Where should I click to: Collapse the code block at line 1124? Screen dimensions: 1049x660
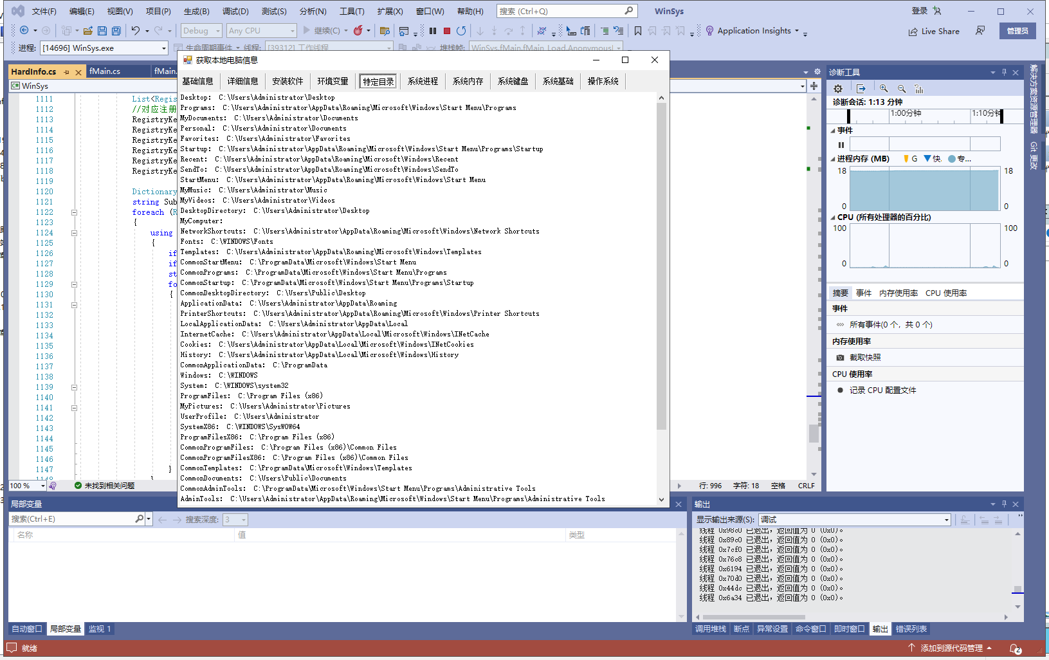point(74,233)
